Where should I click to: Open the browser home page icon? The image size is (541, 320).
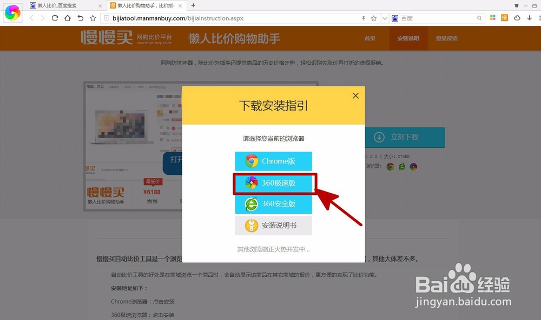68,18
